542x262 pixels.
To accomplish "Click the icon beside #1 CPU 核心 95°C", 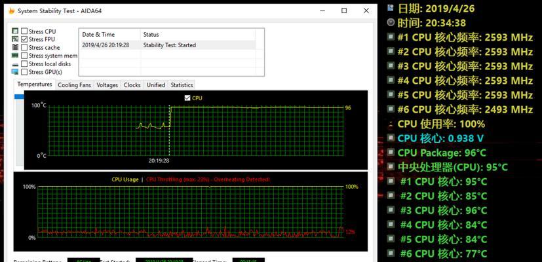I will tap(391, 181).
